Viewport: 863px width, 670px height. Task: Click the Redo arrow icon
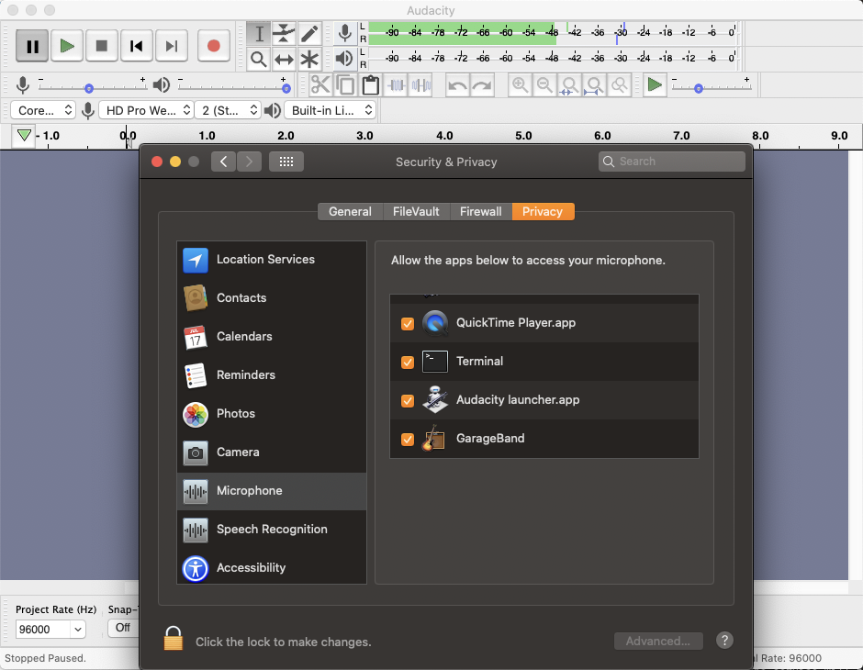[x=482, y=85]
